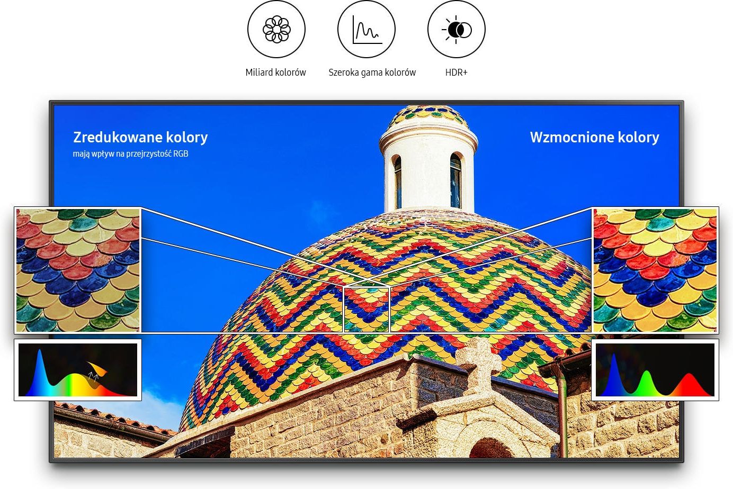The width and height of the screenshot is (733, 489).
Task: Click the reduced color spectrum graph
Action: click(78, 370)
